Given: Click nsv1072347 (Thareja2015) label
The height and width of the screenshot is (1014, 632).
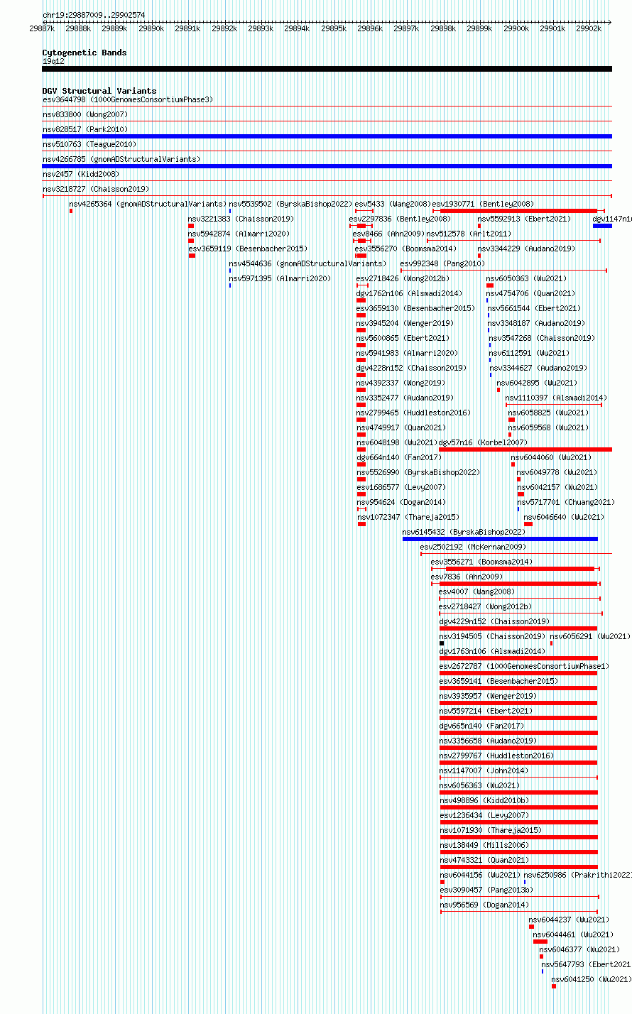Looking at the screenshot, I should [408, 517].
